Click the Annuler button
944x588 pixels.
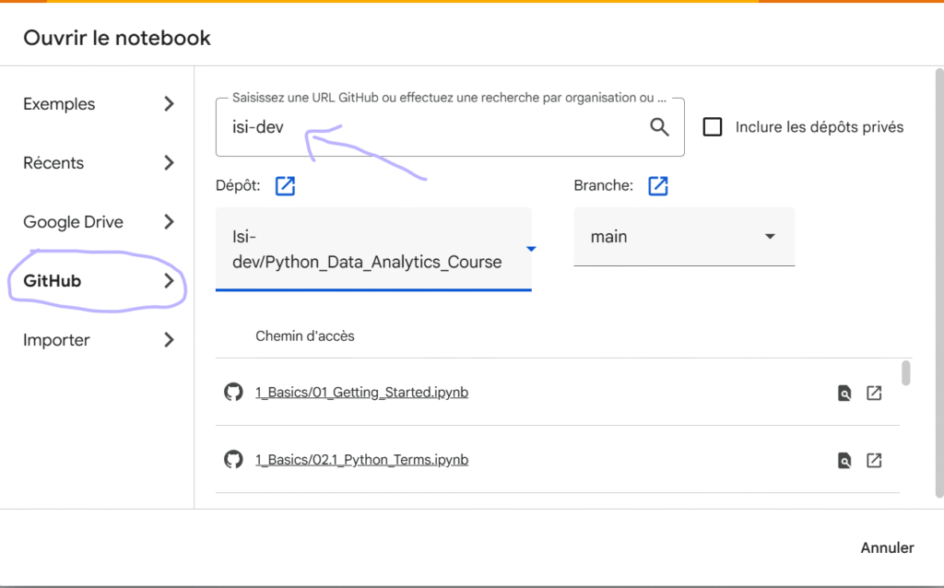point(887,547)
